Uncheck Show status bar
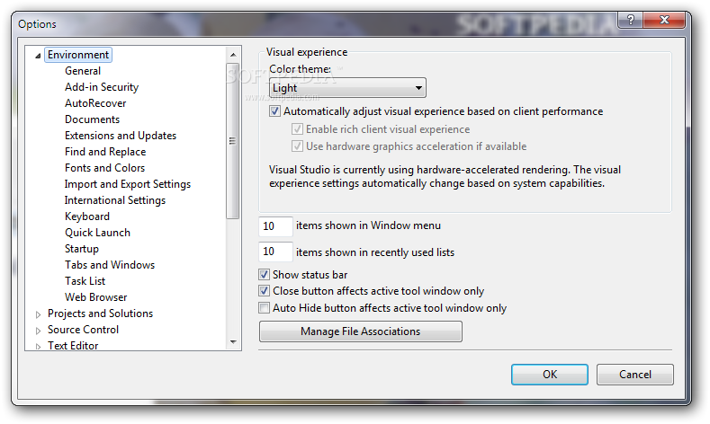Image resolution: width=710 pixels, height=424 pixels. (x=264, y=274)
